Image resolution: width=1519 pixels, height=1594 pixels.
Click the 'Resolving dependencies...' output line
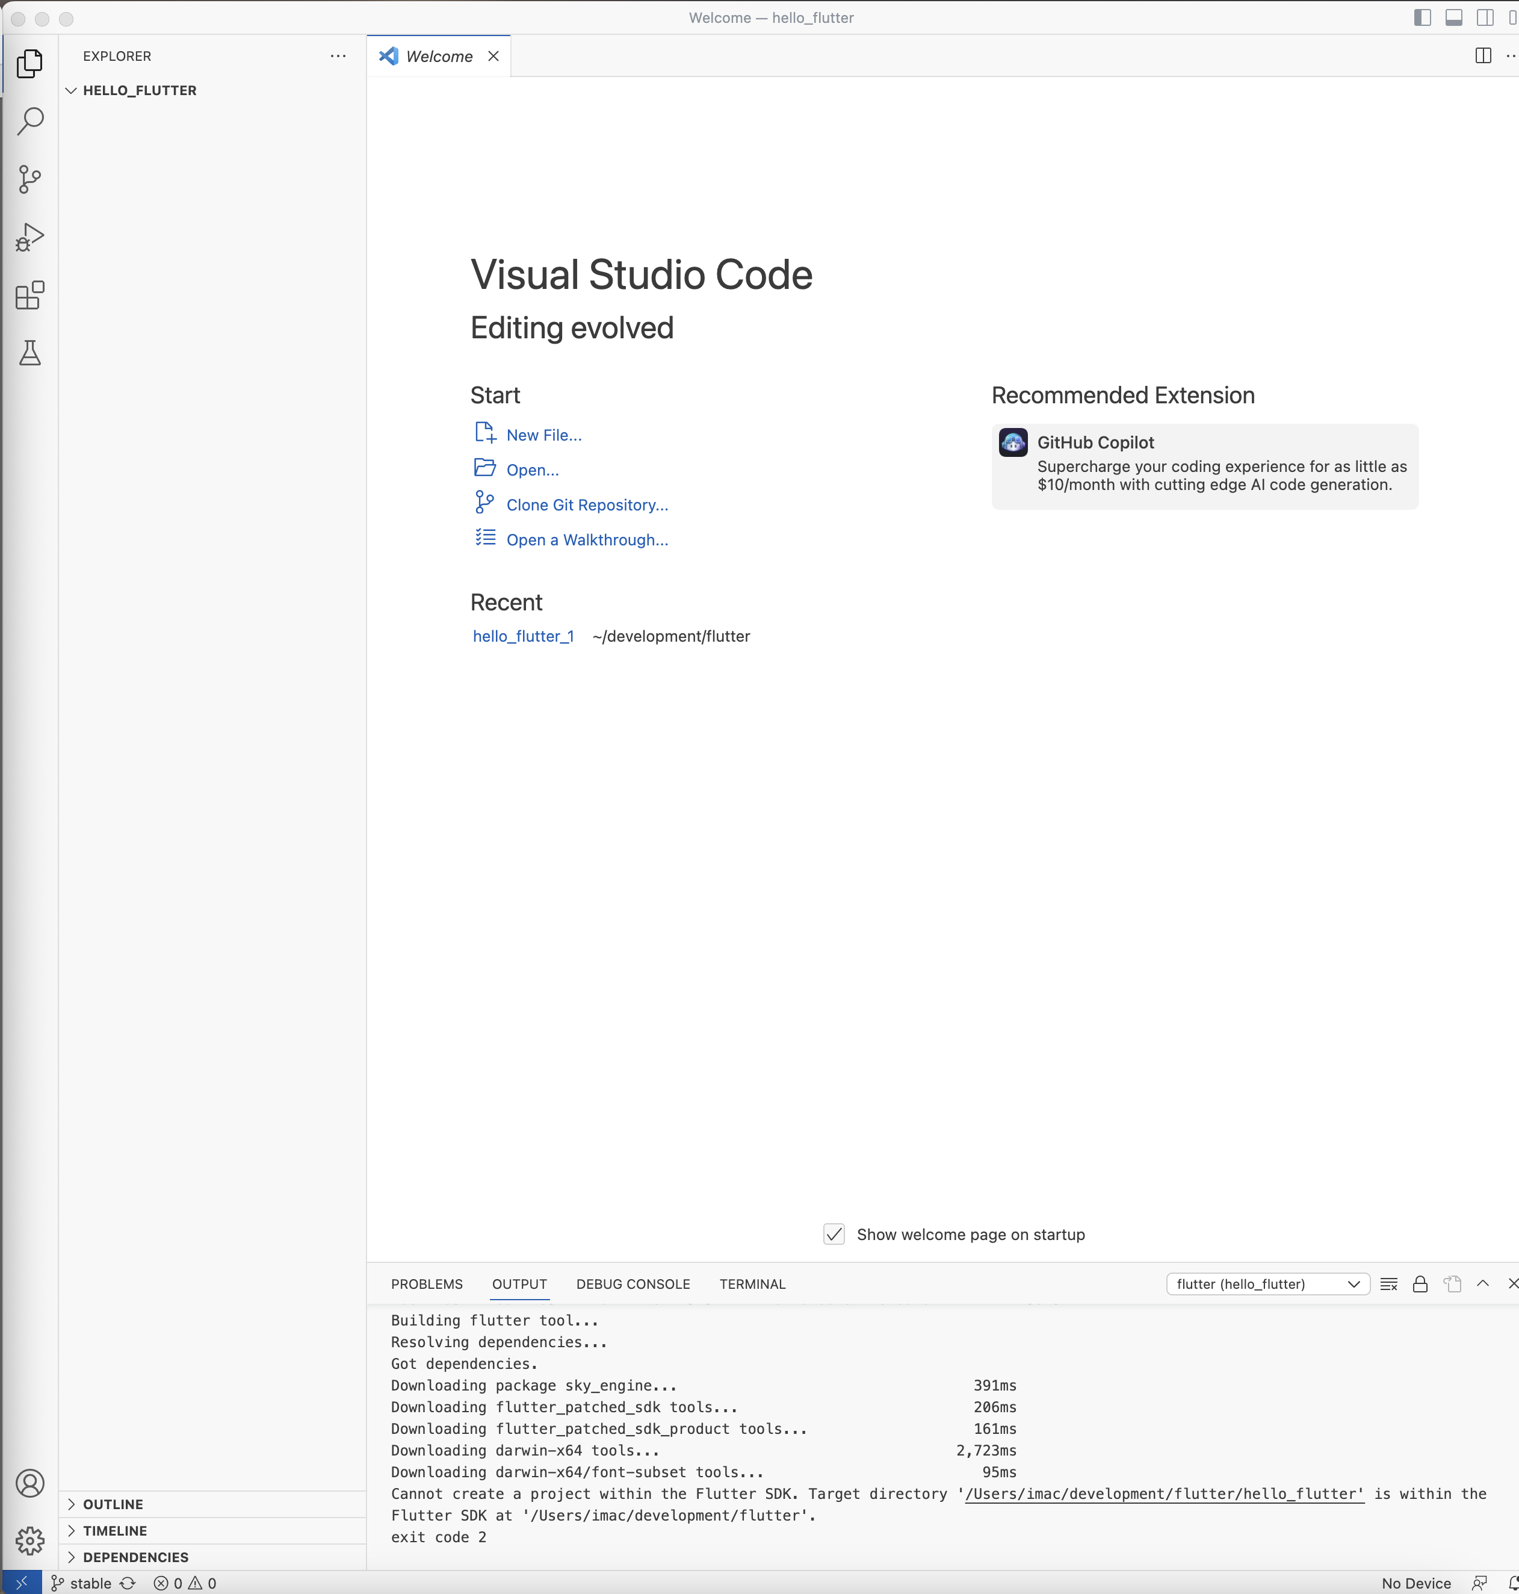pos(499,1342)
